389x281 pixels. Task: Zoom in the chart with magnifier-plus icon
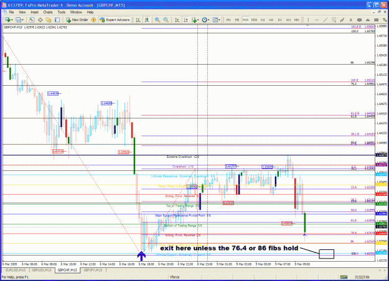[x=157, y=20]
